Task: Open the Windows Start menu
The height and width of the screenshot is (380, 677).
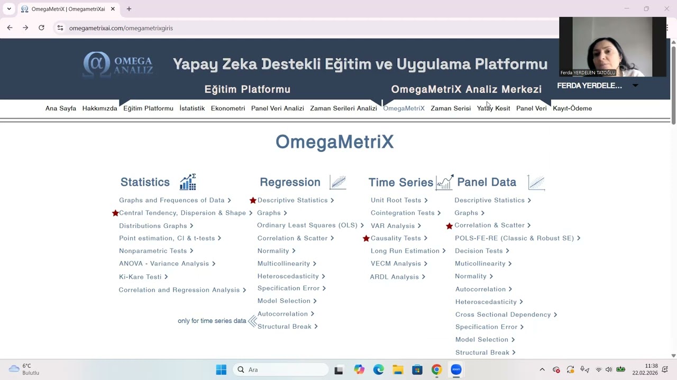Action: click(x=221, y=369)
